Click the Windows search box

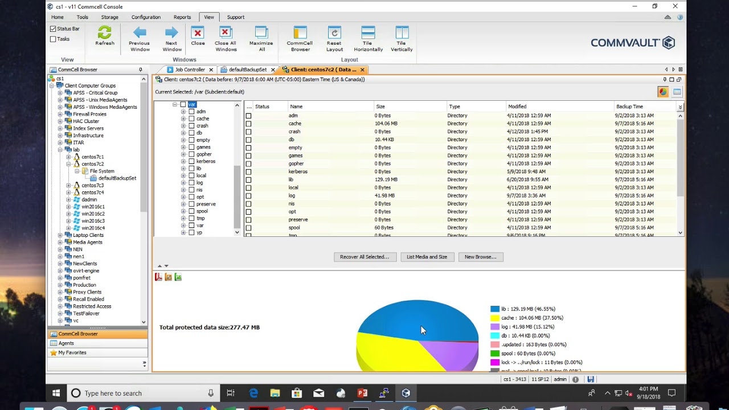pos(142,393)
